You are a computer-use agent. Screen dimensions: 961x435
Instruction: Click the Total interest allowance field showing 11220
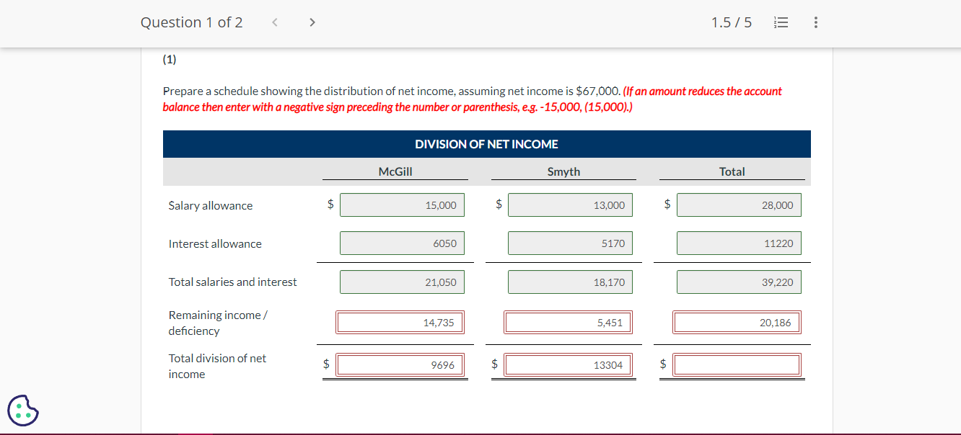click(x=739, y=243)
